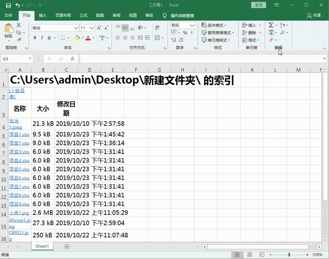Apply the red font color

click(88, 38)
